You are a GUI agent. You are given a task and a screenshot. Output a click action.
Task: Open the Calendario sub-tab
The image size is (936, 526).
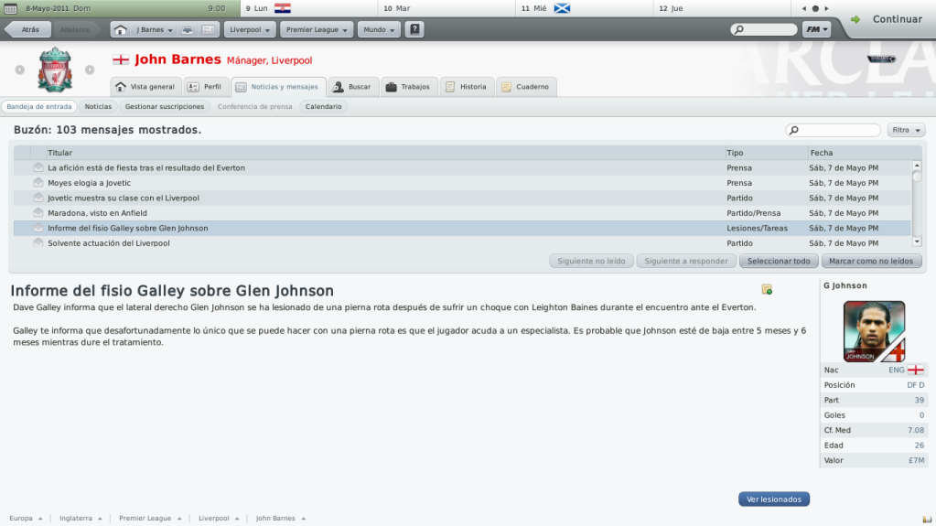[x=324, y=106]
